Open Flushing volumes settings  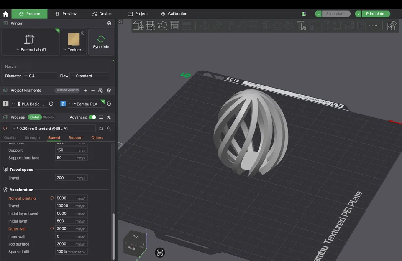pyautogui.click(x=67, y=90)
